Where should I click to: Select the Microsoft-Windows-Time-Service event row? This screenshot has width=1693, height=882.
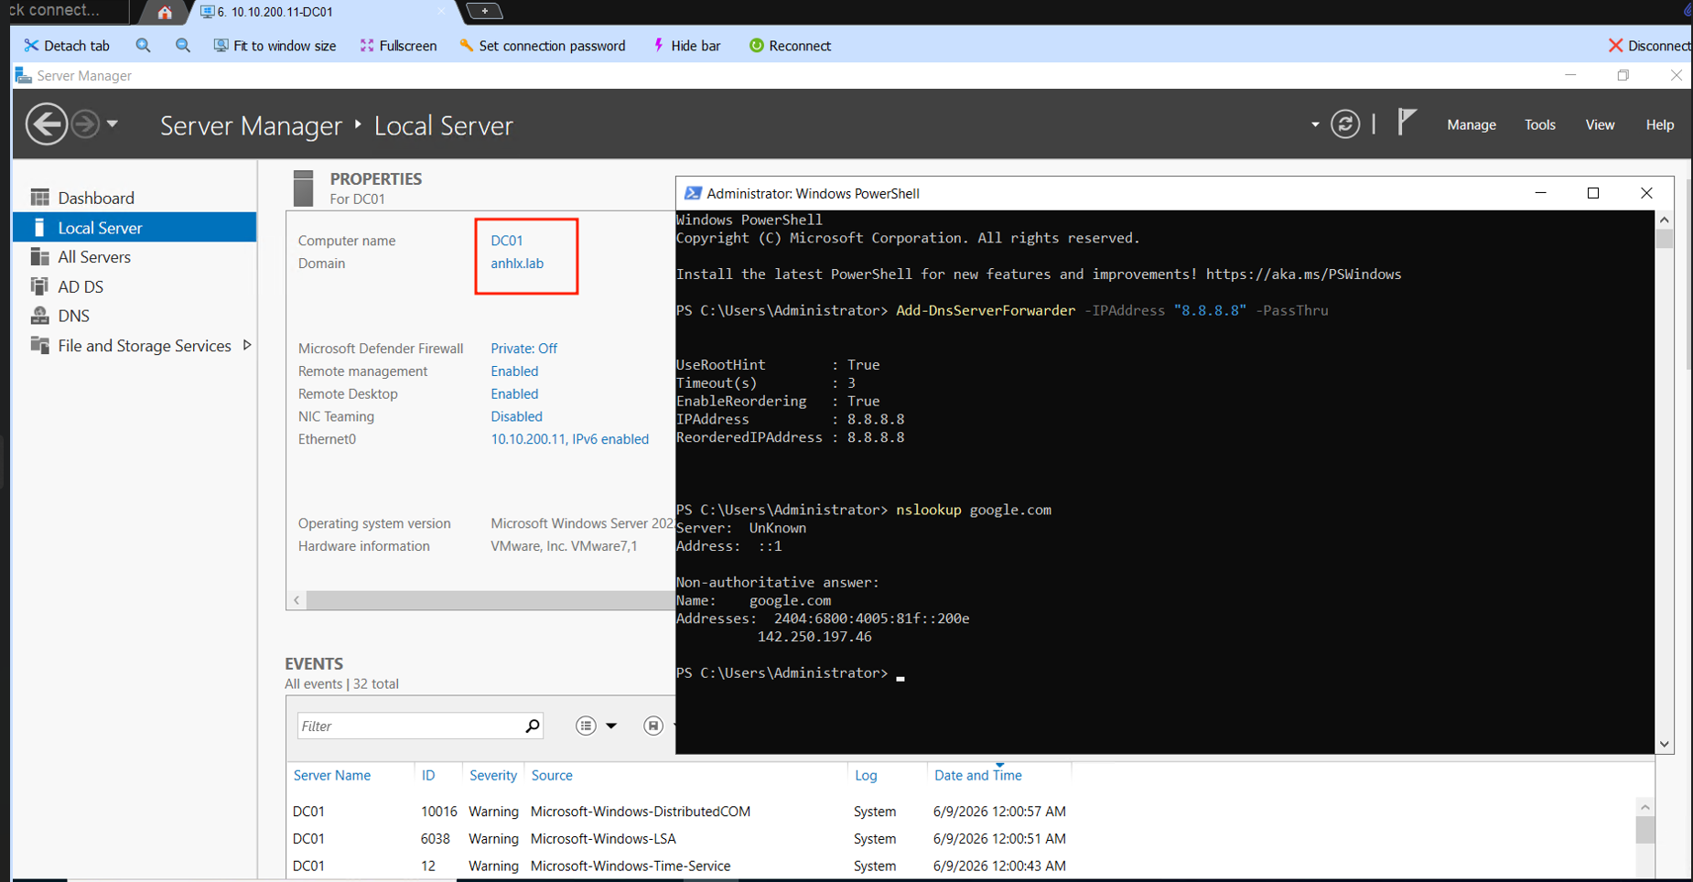tap(961, 866)
